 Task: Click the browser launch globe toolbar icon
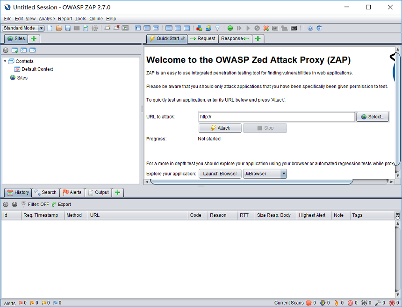(x=319, y=28)
